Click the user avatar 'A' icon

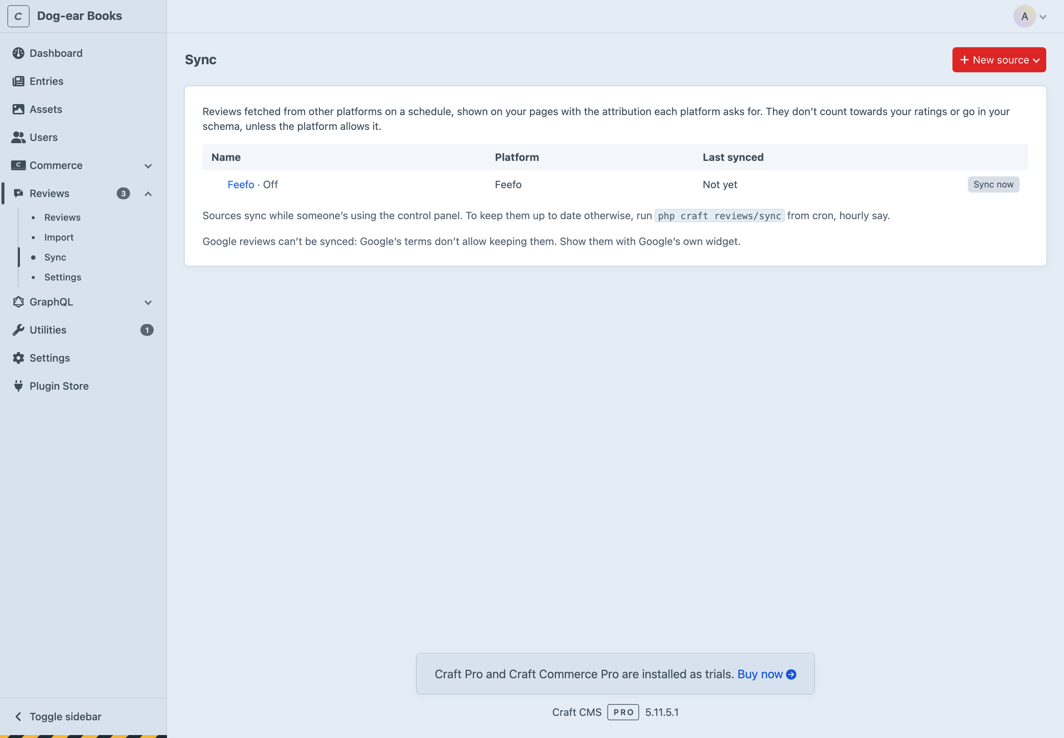tap(1024, 16)
